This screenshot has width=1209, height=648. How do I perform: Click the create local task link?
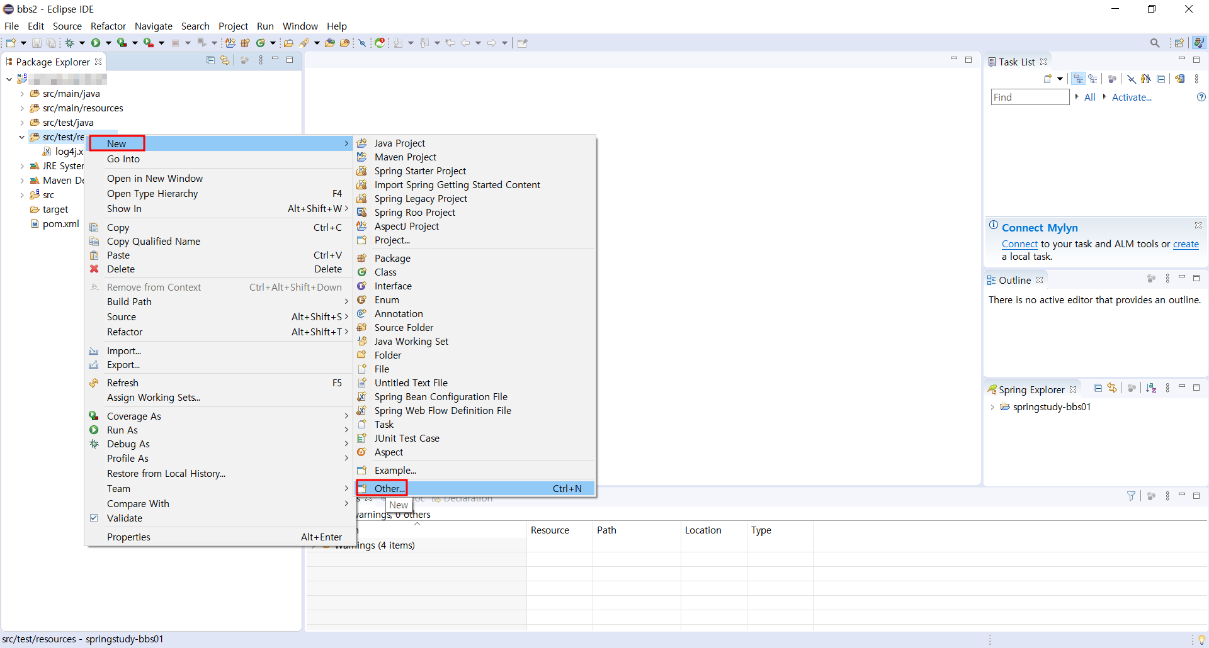click(x=1186, y=244)
